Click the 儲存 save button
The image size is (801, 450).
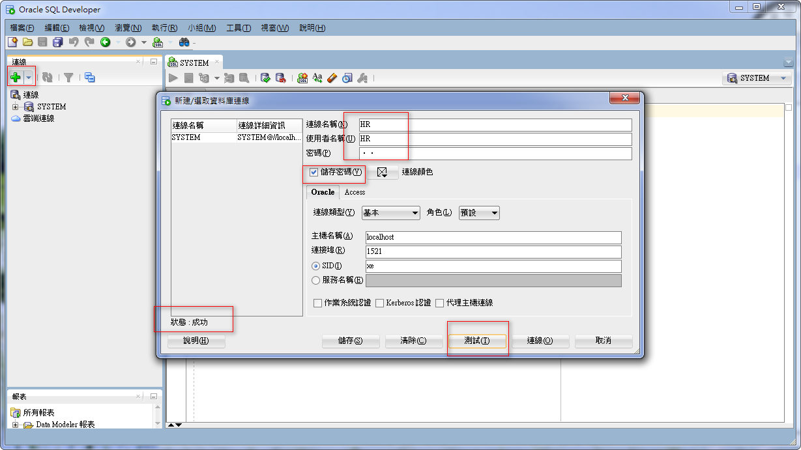[x=350, y=341]
